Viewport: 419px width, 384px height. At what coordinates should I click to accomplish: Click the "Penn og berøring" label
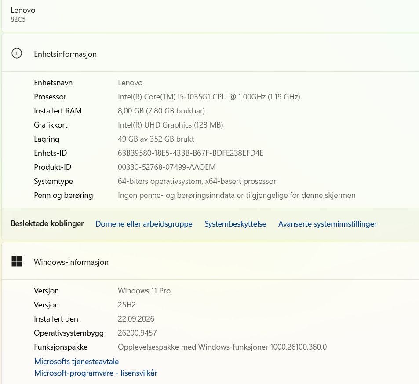[63, 195]
